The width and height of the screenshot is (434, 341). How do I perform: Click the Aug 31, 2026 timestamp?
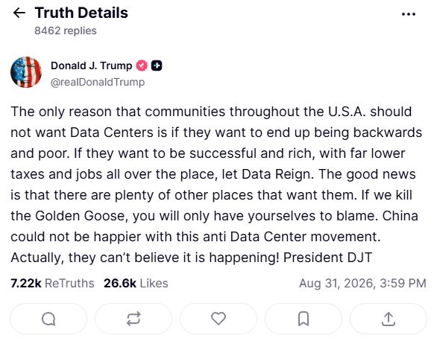tap(362, 283)
